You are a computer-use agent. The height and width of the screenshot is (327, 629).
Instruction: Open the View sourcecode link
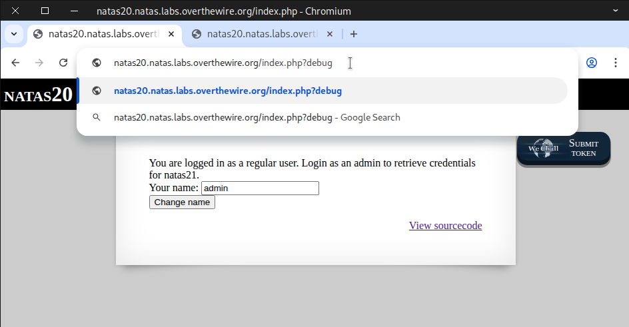[445, 226]
